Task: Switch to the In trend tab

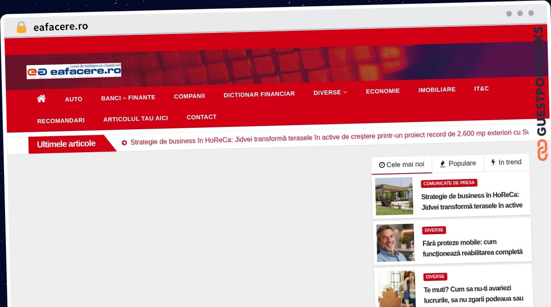Action: click(506, 162)
